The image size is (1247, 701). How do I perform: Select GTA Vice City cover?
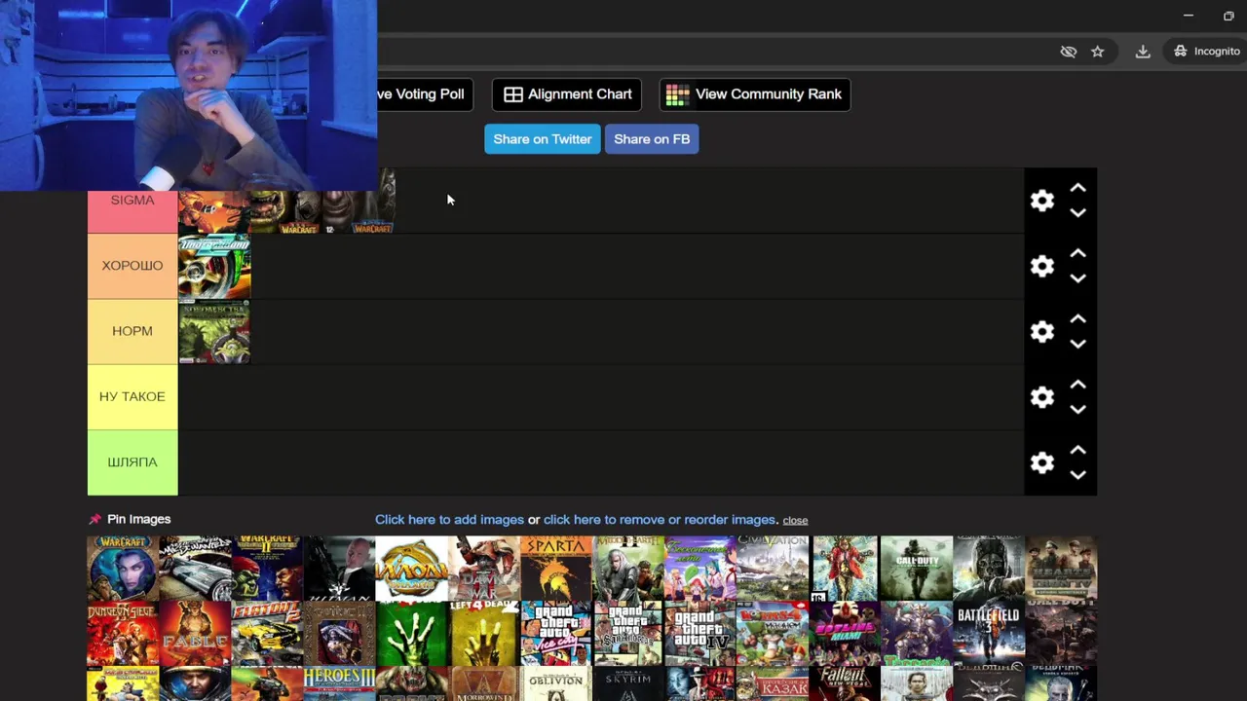coord(555,633)
